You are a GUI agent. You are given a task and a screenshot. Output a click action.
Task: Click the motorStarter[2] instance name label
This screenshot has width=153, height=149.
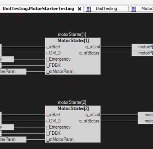point(72,102)
